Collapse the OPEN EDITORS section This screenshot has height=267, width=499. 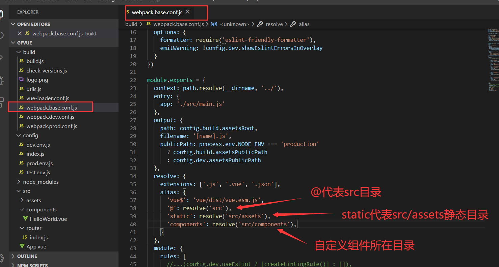point(13,24)
